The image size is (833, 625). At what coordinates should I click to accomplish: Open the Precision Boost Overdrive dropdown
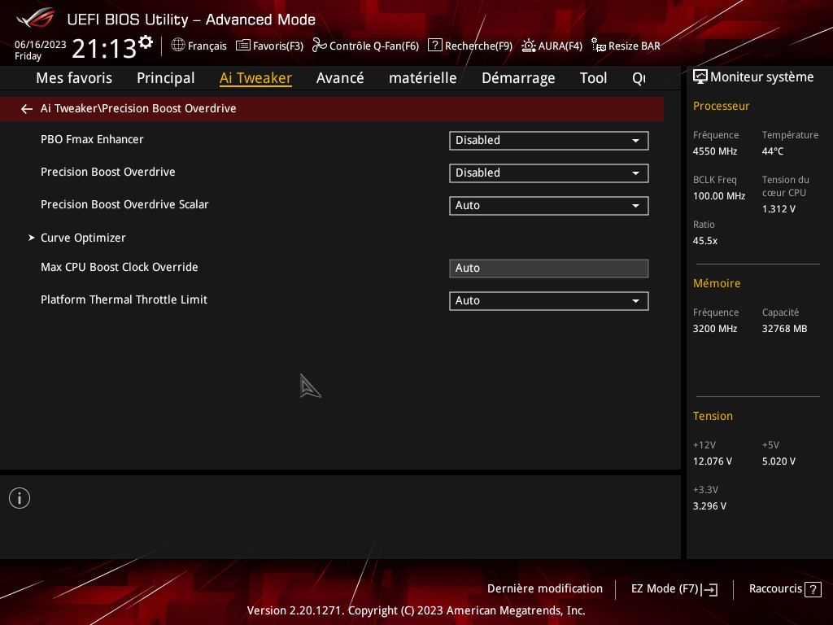pos(548,173)
